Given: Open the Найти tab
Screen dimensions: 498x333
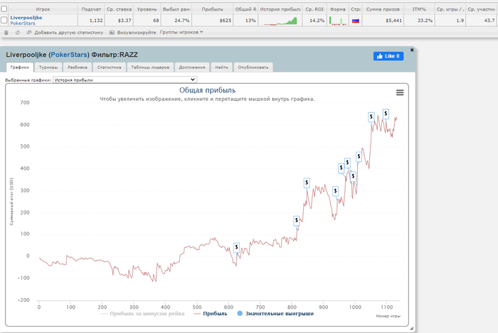Looking at the screenshot, I should 222,67.
